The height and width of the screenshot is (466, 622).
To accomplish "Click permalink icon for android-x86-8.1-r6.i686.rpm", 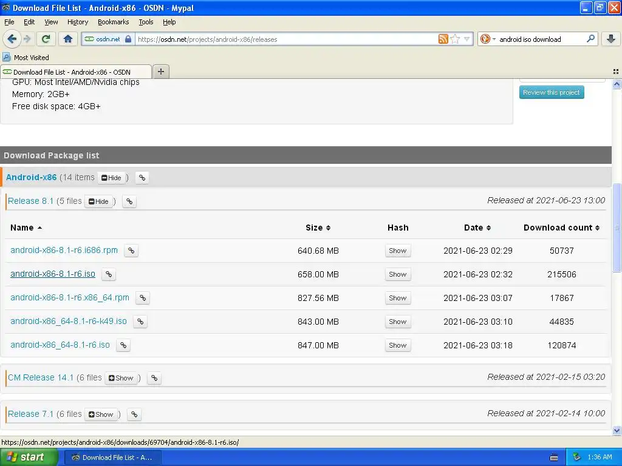I will (131, 251).
